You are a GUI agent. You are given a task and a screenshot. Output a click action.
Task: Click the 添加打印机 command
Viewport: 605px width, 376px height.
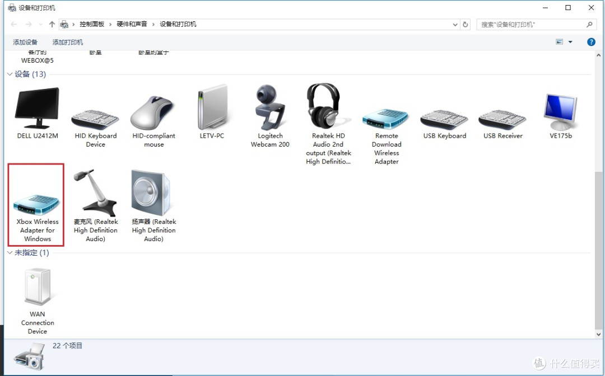tap(68, 42)
